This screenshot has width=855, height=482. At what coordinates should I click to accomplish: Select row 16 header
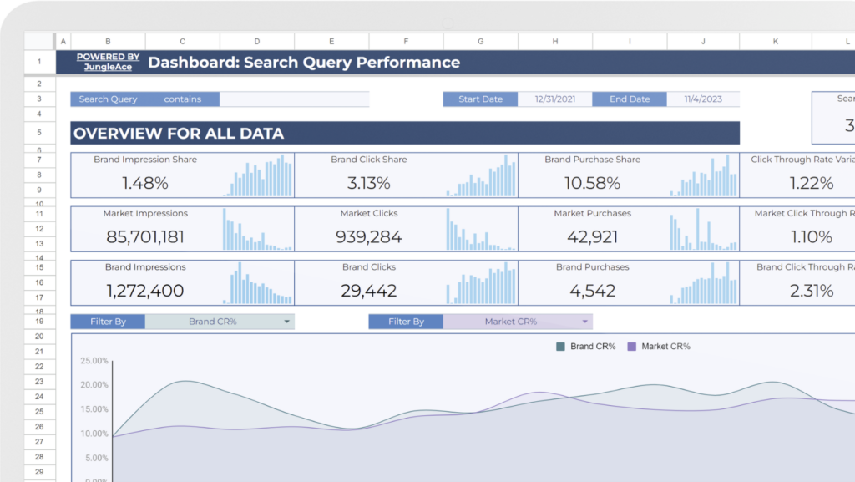click(x=39, y=282)
